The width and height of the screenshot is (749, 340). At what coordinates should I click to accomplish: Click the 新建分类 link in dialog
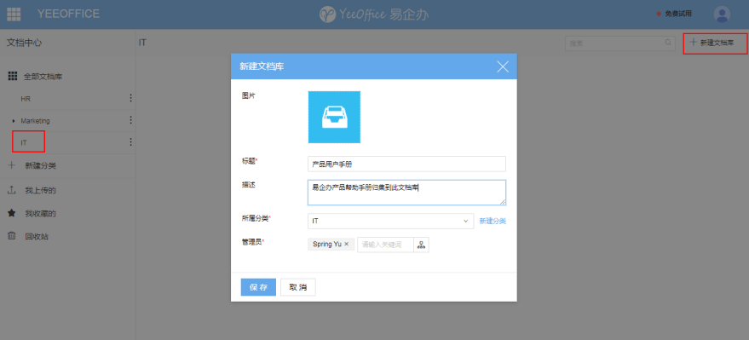(x=493, y=221)
